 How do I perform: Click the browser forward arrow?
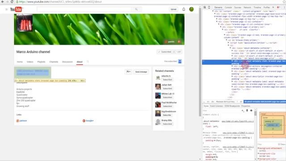7,2
